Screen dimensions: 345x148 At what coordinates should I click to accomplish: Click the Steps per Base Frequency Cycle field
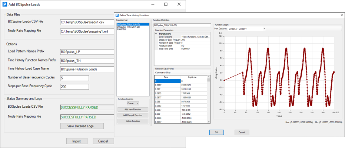(x=74, y=87)
